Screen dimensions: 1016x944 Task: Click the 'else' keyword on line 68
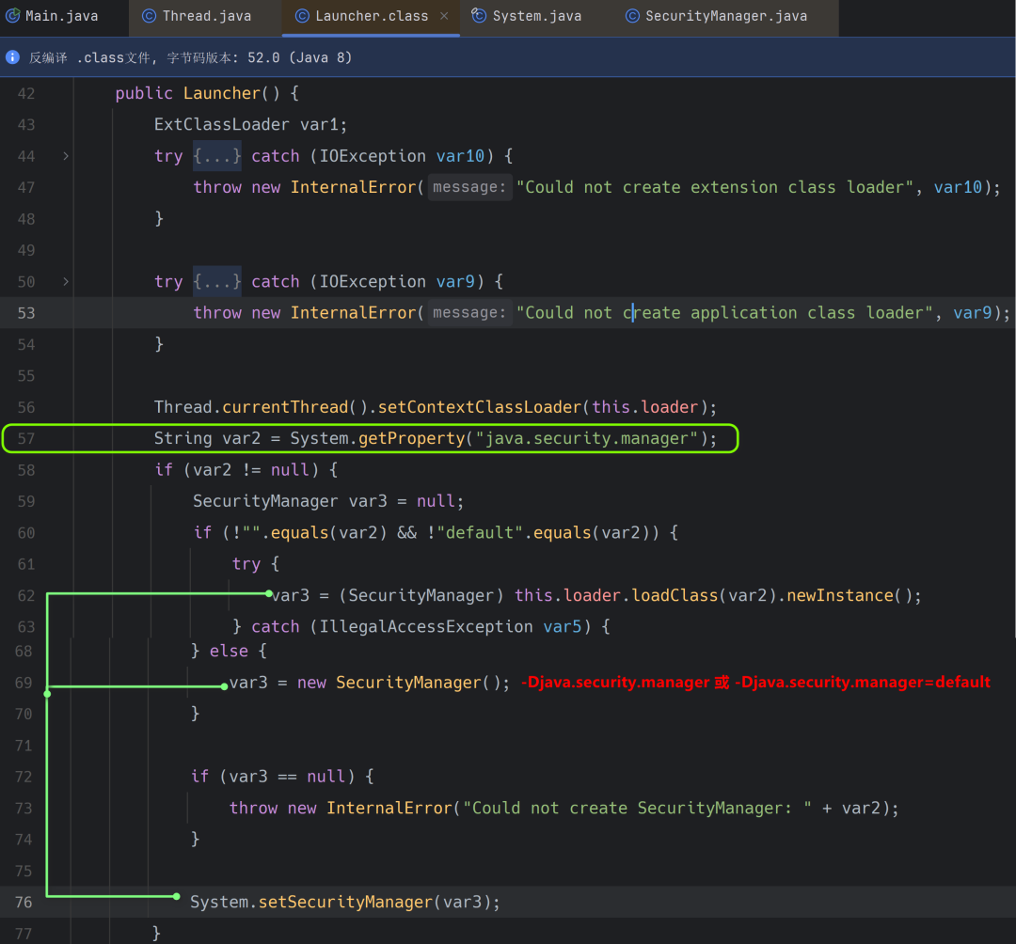(229, 652)
